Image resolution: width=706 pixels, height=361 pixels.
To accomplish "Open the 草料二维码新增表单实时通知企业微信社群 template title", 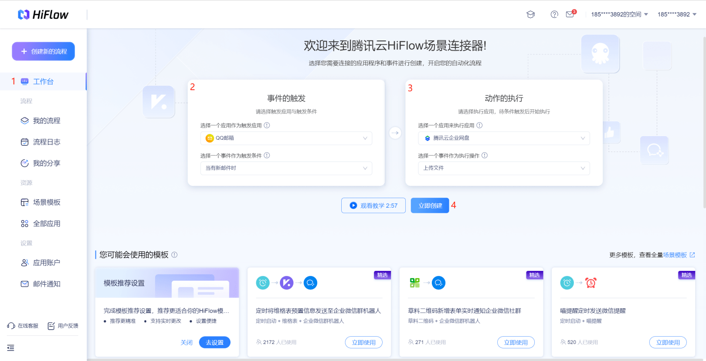I will click(x=465, y=311).
